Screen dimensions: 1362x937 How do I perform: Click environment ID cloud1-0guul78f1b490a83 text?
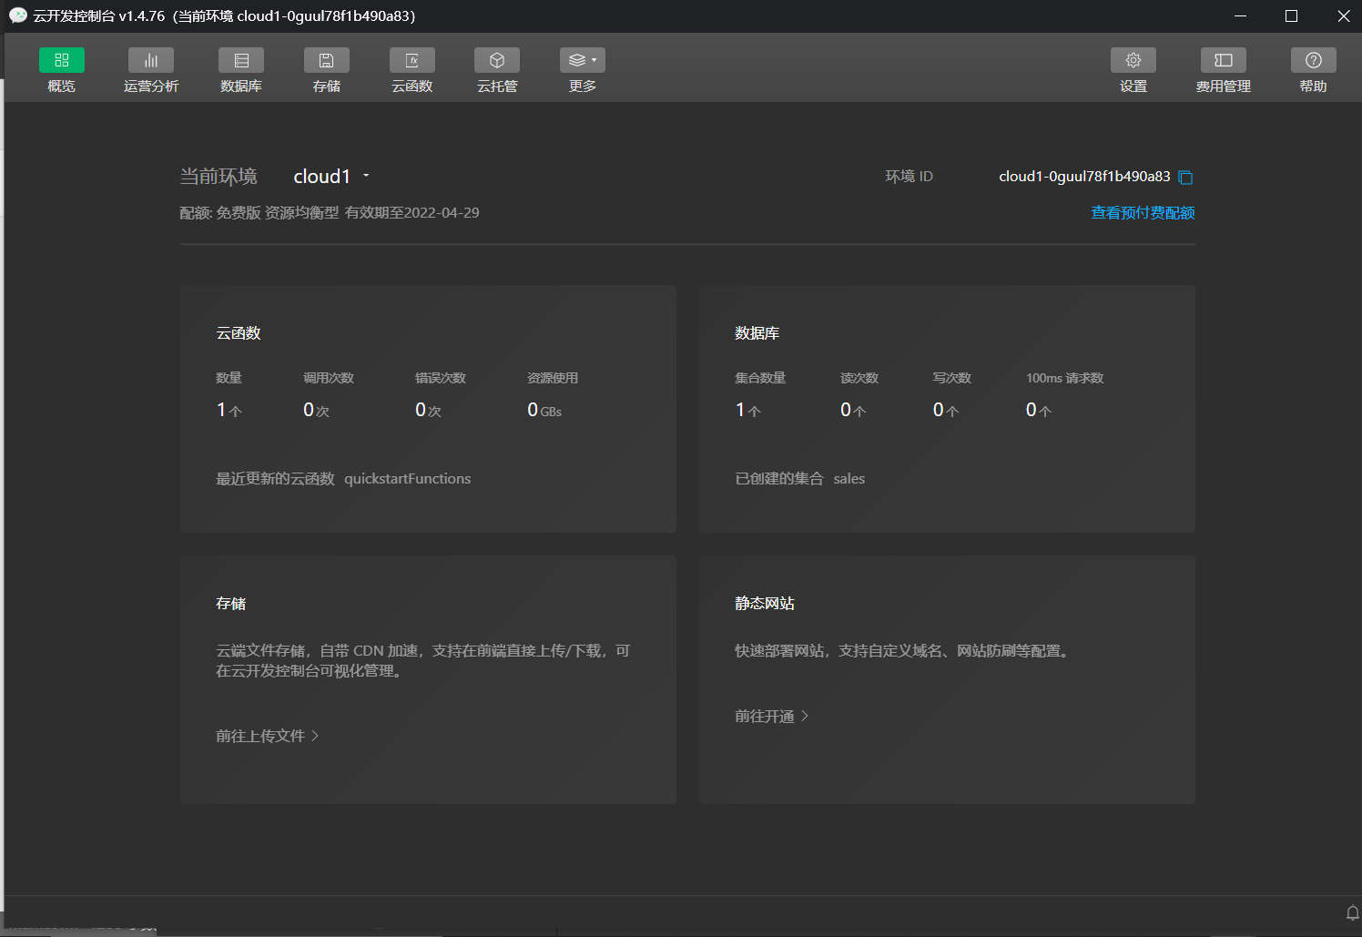(1084, 177)
